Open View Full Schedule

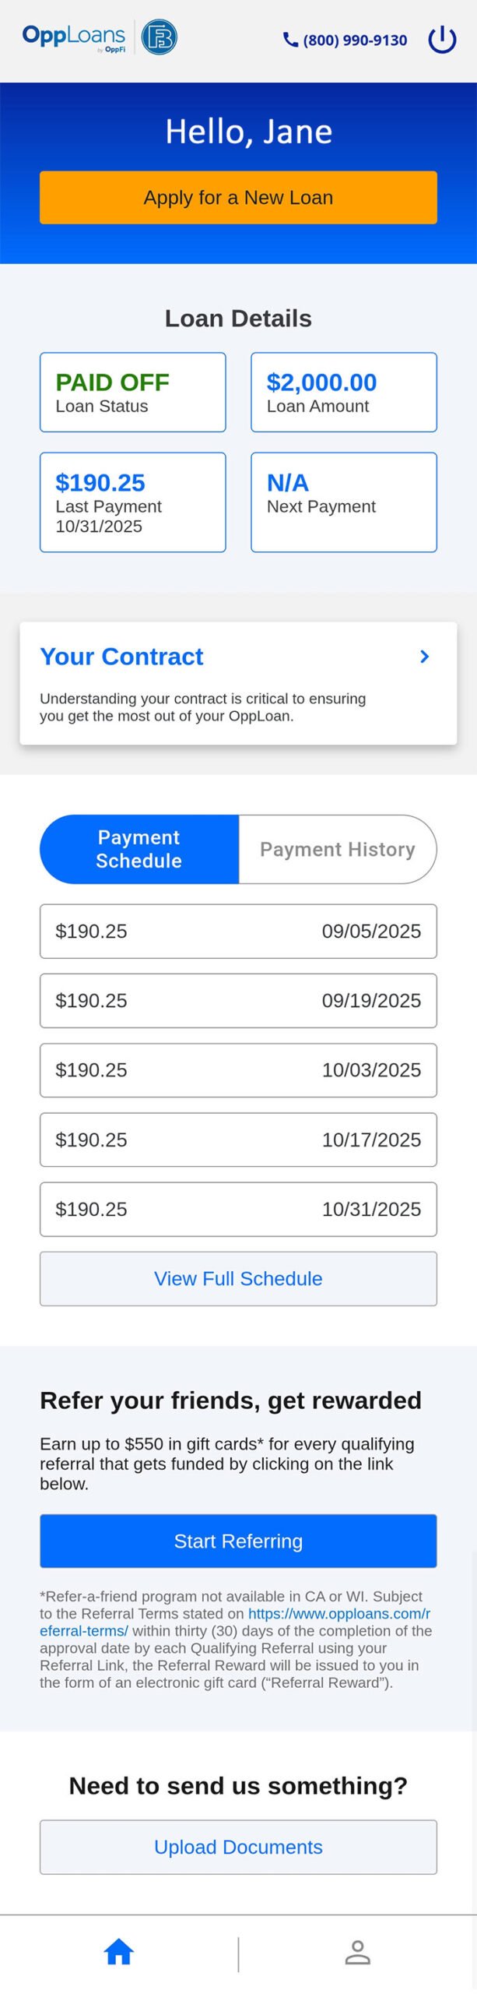tap(238, 1278)
